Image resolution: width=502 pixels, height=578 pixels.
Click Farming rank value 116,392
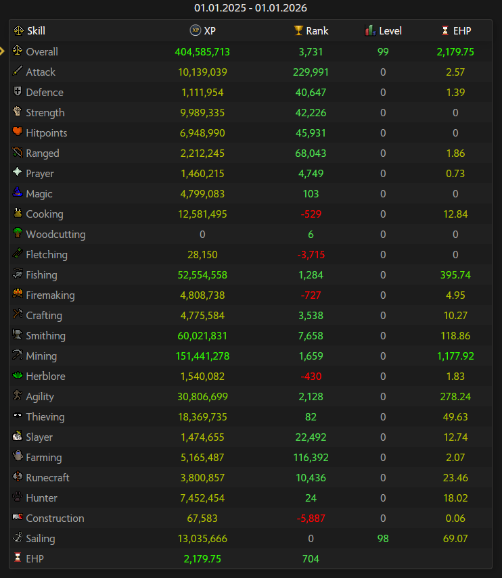311,458
